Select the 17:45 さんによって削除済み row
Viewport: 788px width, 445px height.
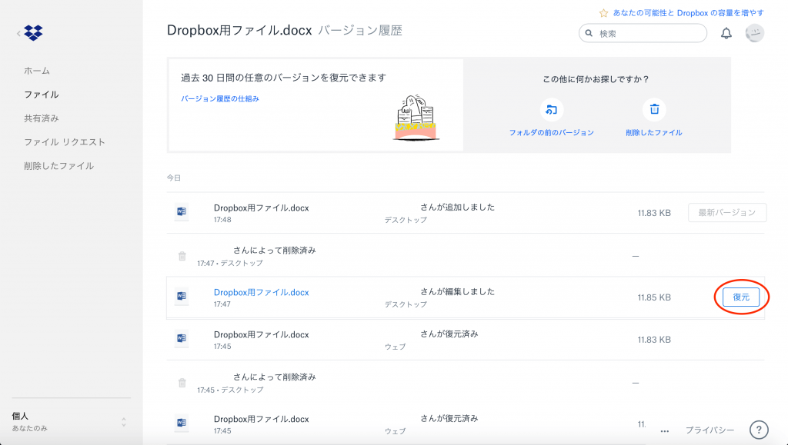tap(466, 382)
